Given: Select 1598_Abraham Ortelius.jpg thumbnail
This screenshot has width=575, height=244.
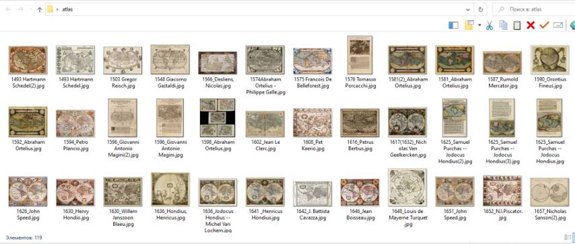Looking at the screenshot, I should pyautogui.click(x=217, y=118).
